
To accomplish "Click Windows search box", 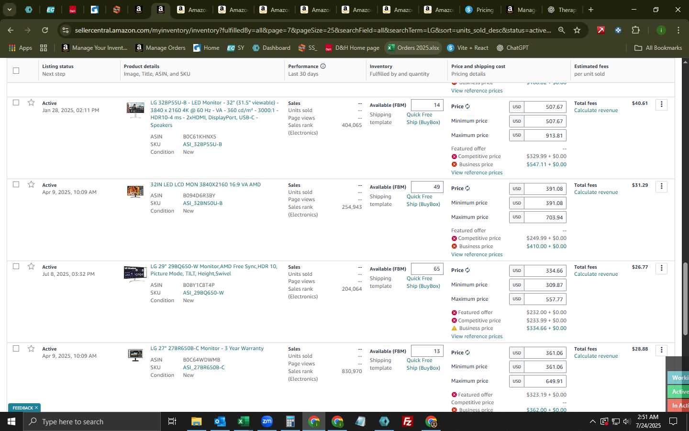I will coord(92,421).
